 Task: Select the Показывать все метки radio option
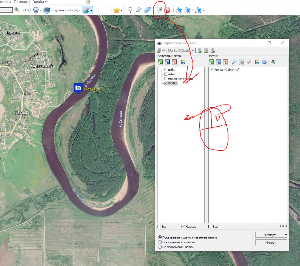(160, 242)
